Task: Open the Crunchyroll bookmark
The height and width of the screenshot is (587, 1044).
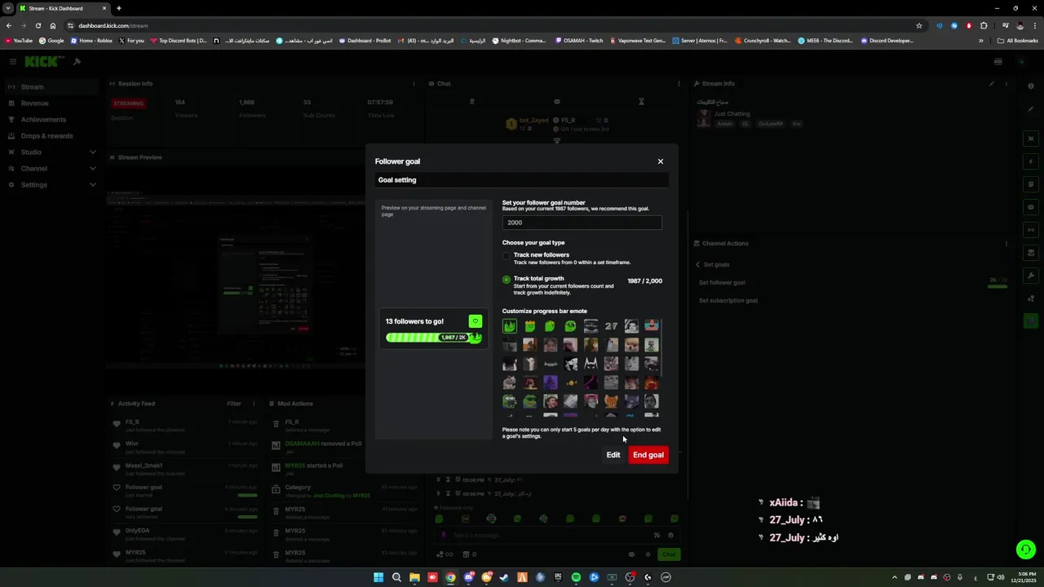Action: (x=763, y=40)
